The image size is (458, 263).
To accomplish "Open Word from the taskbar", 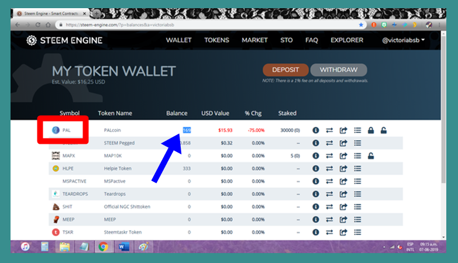I will [x=123, y=247].
